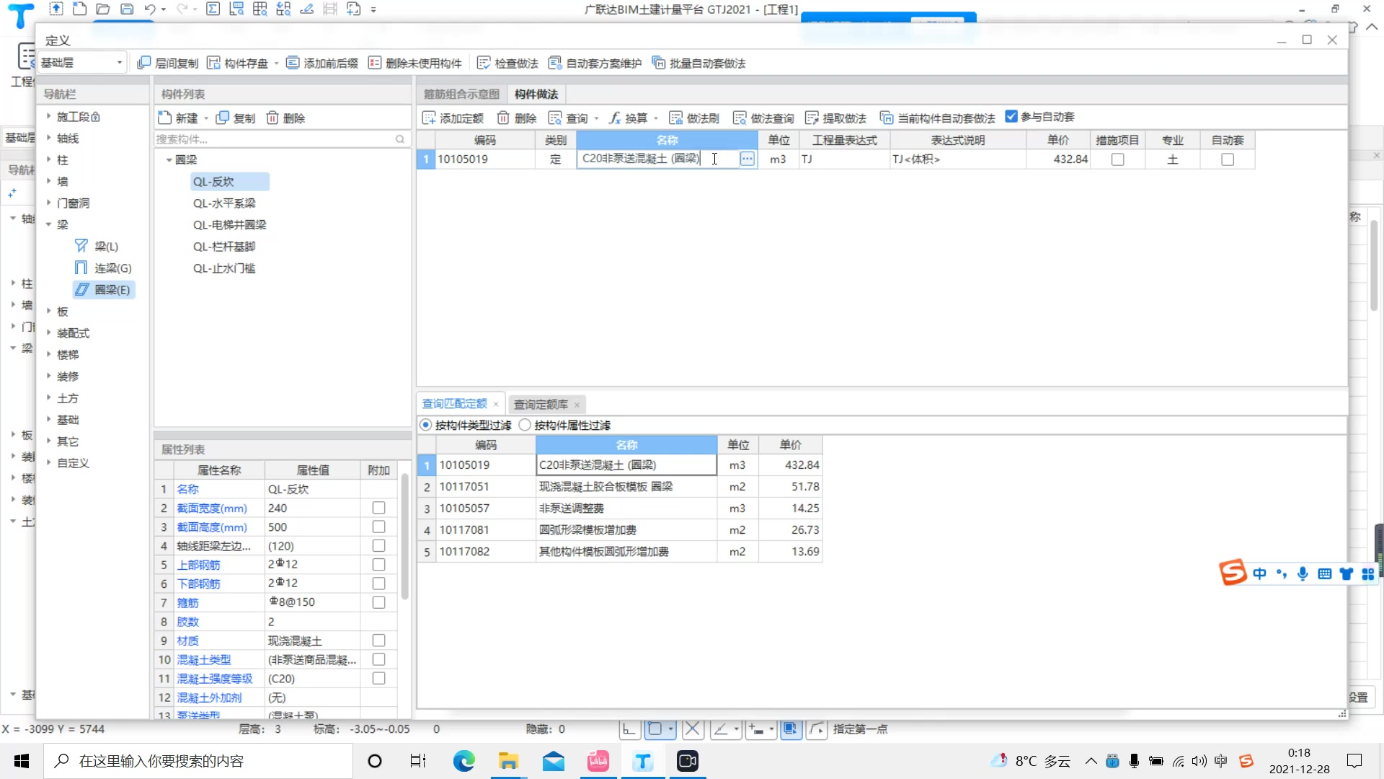Select component QL-水平系梁

(224, 203)
